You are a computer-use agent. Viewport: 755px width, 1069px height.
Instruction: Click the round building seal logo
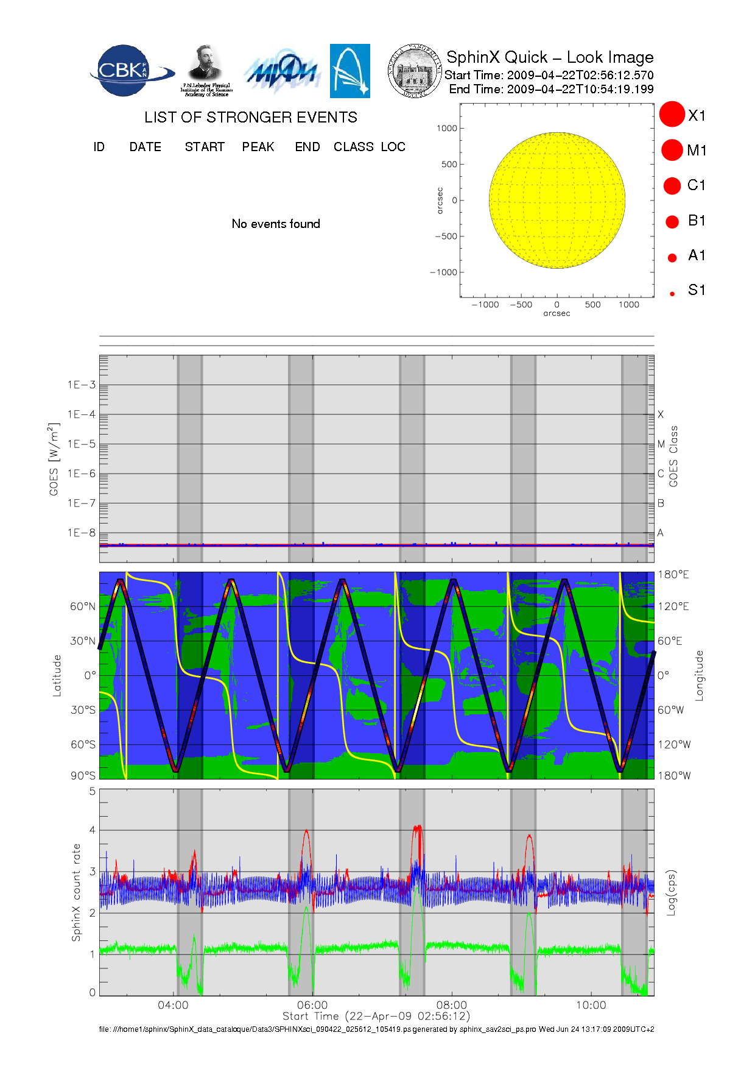click(415, 71)
